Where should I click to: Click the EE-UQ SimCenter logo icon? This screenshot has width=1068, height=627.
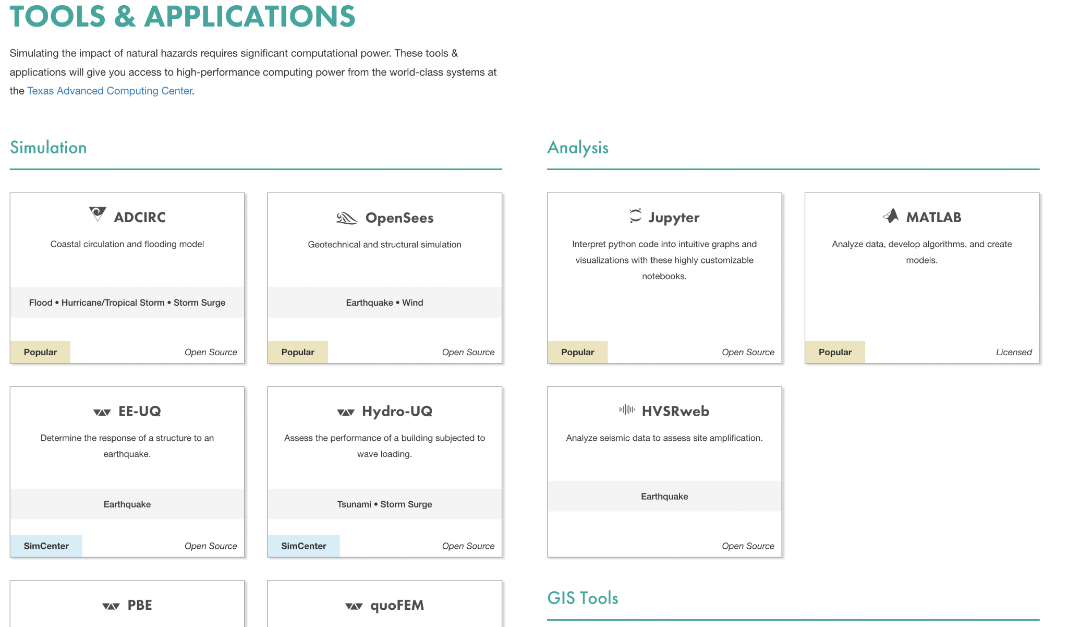[x=102, y=412]
